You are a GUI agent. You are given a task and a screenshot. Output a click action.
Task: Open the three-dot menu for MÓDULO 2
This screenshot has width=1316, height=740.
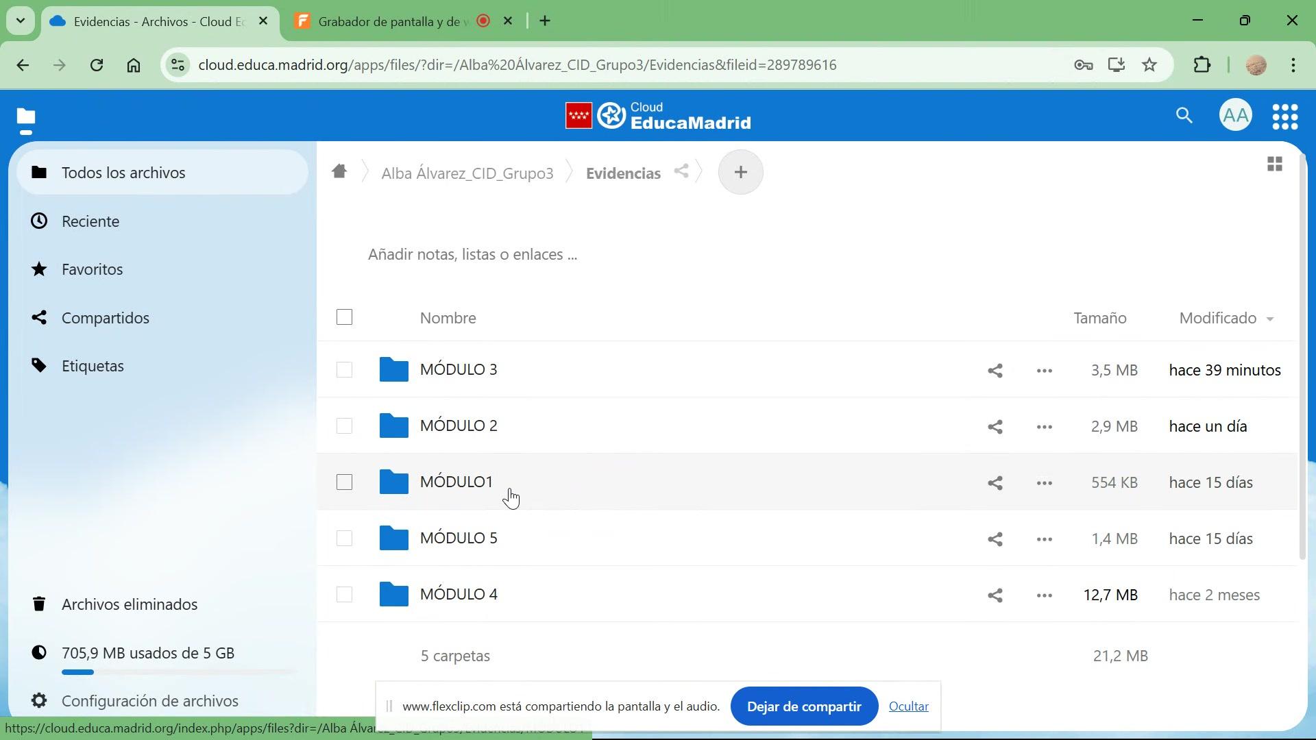(1044, 427)
